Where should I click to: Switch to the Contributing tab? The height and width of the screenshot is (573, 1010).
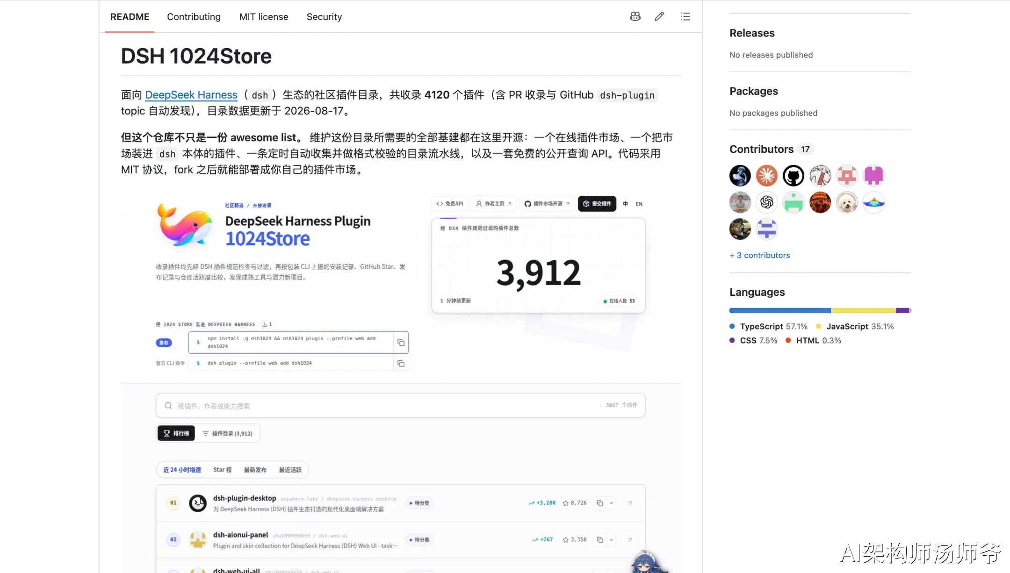pyautogui.click(x=194, y=17)
